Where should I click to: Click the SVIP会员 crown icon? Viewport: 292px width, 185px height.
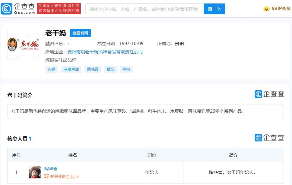[x=266, y=9]
